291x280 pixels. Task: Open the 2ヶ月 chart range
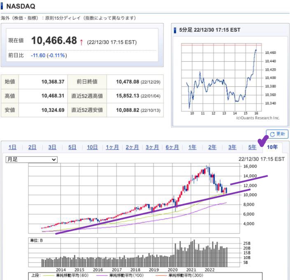132,147
